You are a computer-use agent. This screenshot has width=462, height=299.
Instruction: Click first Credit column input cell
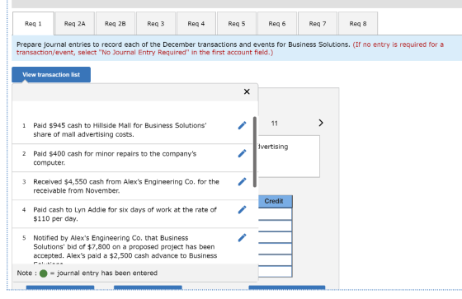point(276,214)
